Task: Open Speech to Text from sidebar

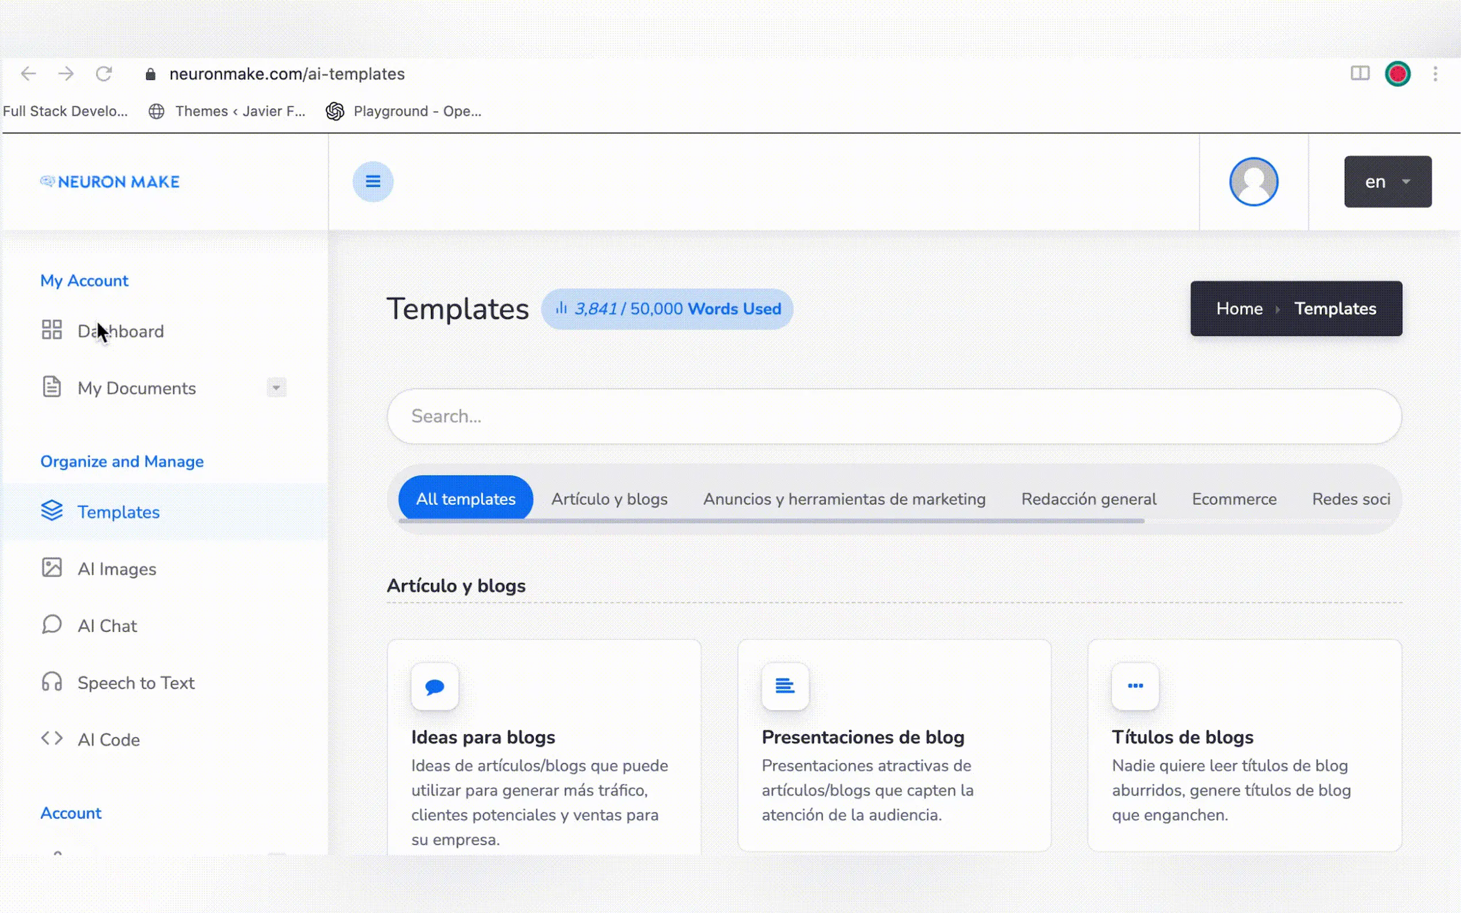Action: (136, 682)
